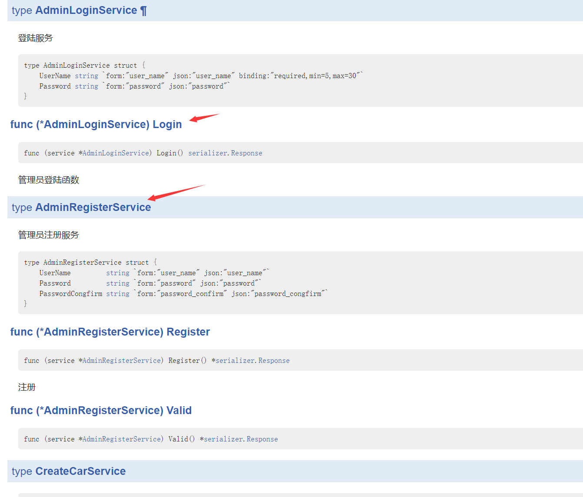Click the UserName field in AdminLoginService struct
The image size is (583, 497).
pyautogui.click(x=55, y=76)
